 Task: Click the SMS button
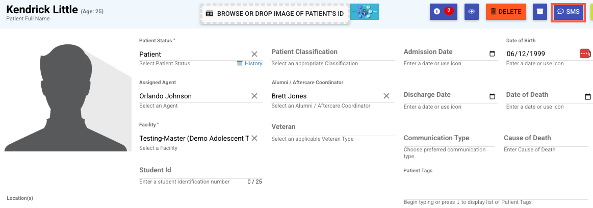point(569,11)
